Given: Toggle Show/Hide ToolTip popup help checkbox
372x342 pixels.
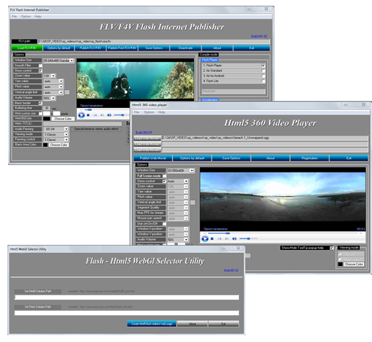Looking at the screenshot, I should click(x=332, y=248).
